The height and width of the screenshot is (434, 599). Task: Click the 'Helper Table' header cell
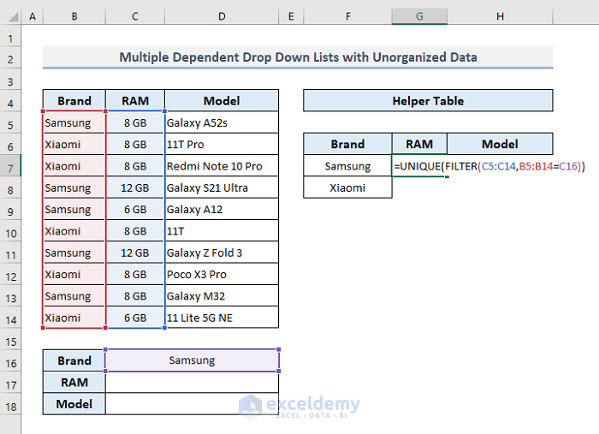(428, 101)
